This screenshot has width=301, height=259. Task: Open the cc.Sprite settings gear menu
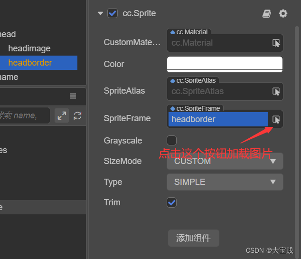tap(283, 13)
